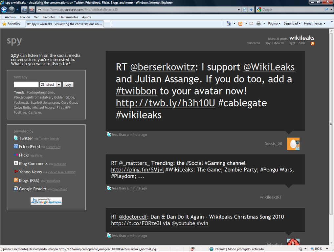This screenshot has height=252, width=334.
Task: Click the new spy search text field
Action: (x=26, y=85)
